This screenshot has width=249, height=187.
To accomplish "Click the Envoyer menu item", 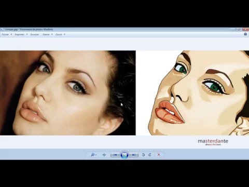I will (x=35, y=34).
